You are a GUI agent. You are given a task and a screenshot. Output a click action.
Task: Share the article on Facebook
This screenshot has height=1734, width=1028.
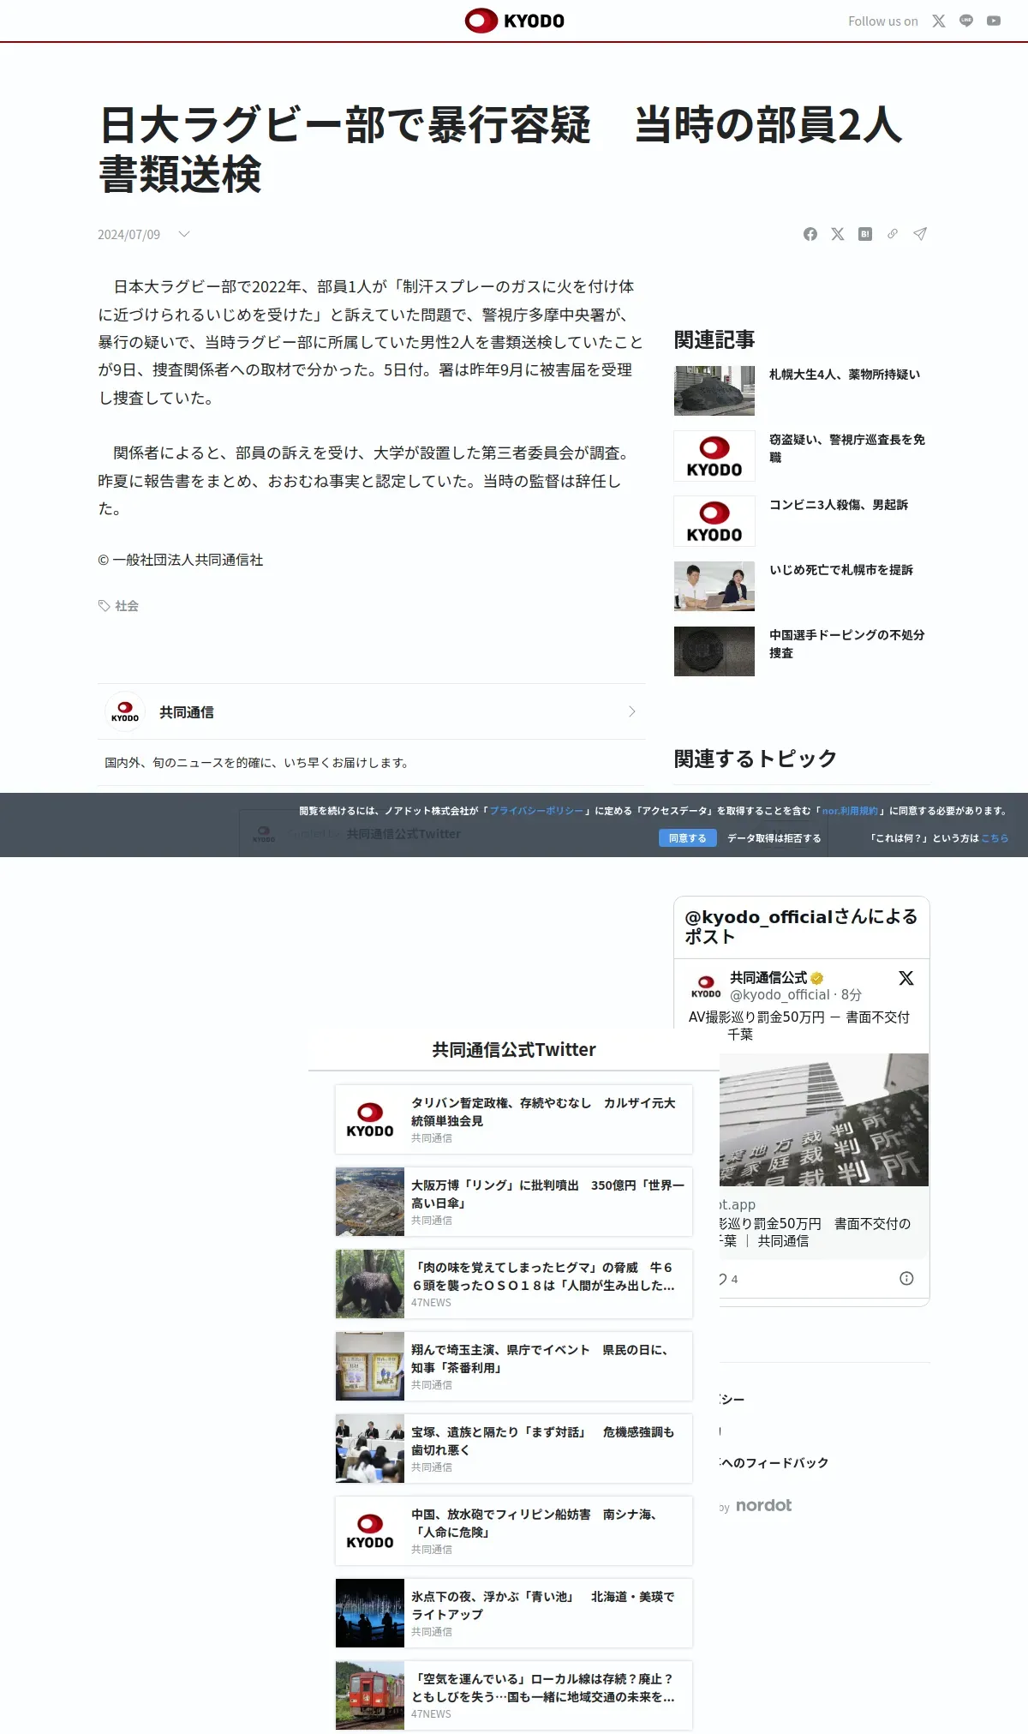coord(810,234)
